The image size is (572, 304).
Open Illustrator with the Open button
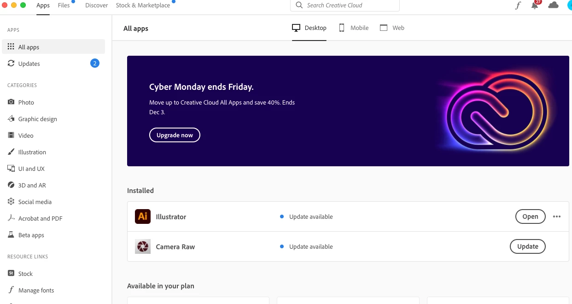coord(530,216)
